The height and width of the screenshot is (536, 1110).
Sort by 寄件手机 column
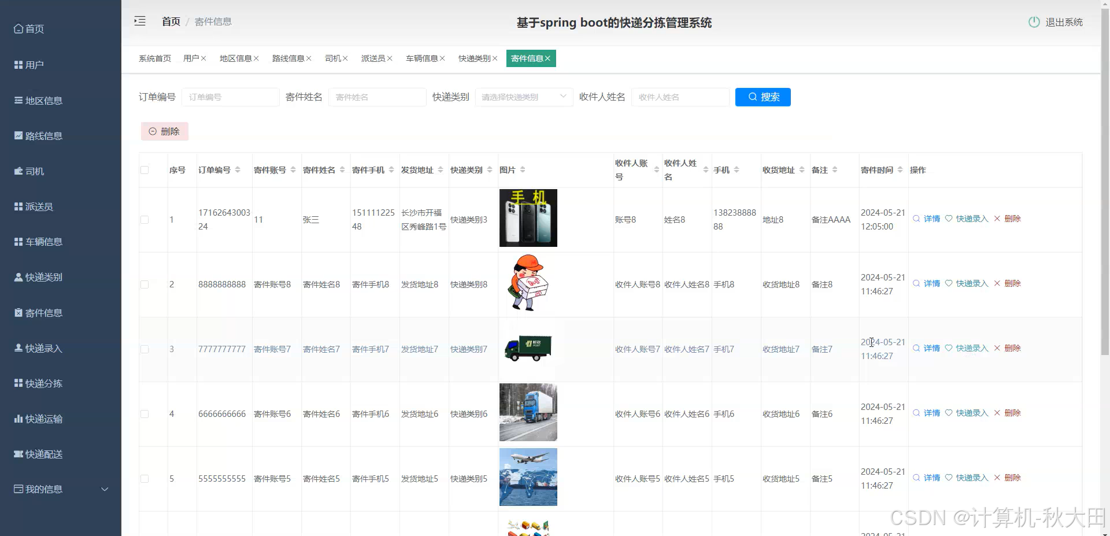click(391, 170)
